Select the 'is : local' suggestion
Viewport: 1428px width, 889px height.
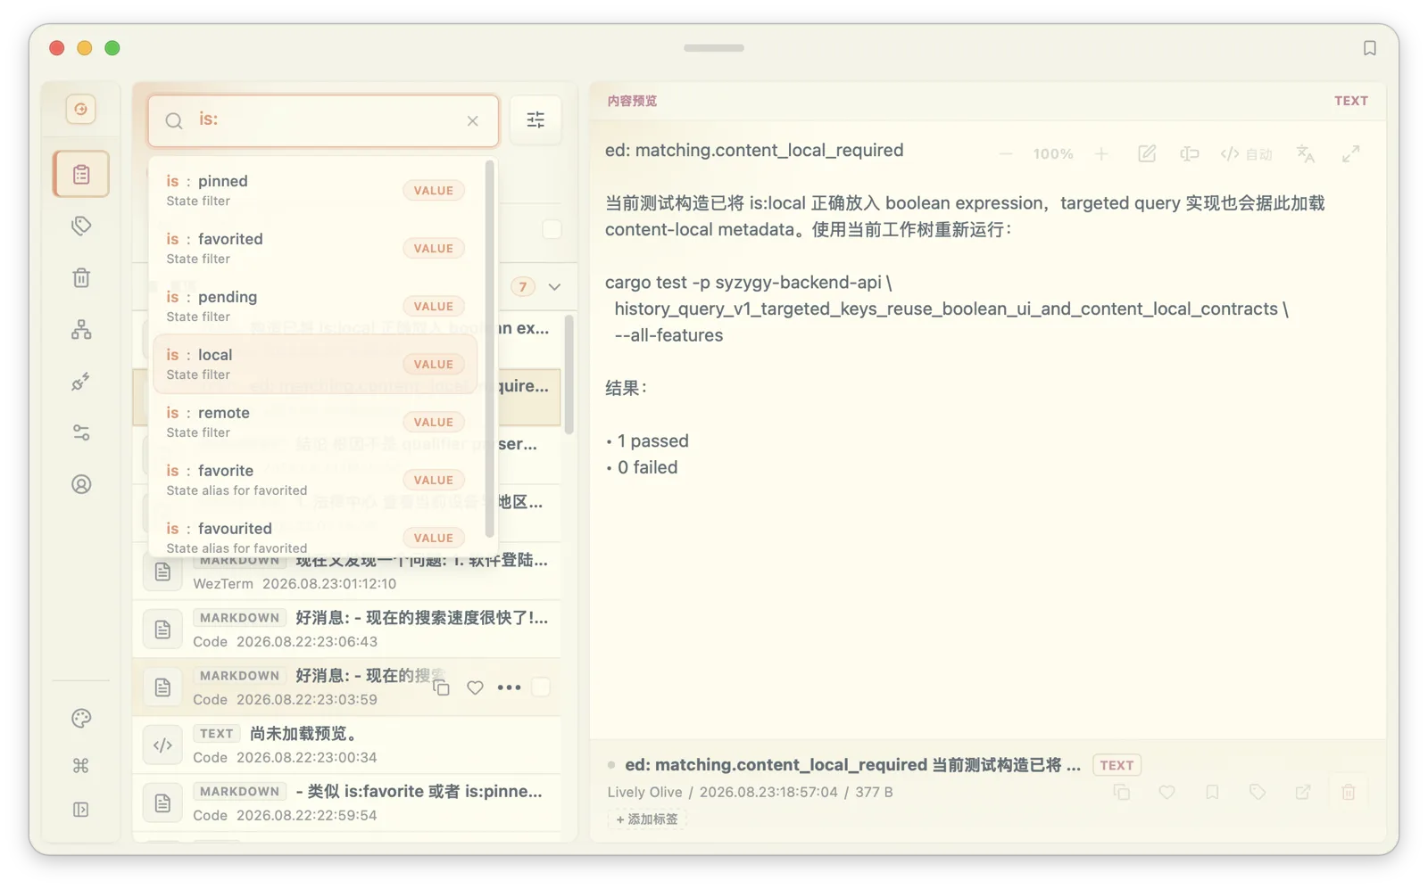pos(315,364)
